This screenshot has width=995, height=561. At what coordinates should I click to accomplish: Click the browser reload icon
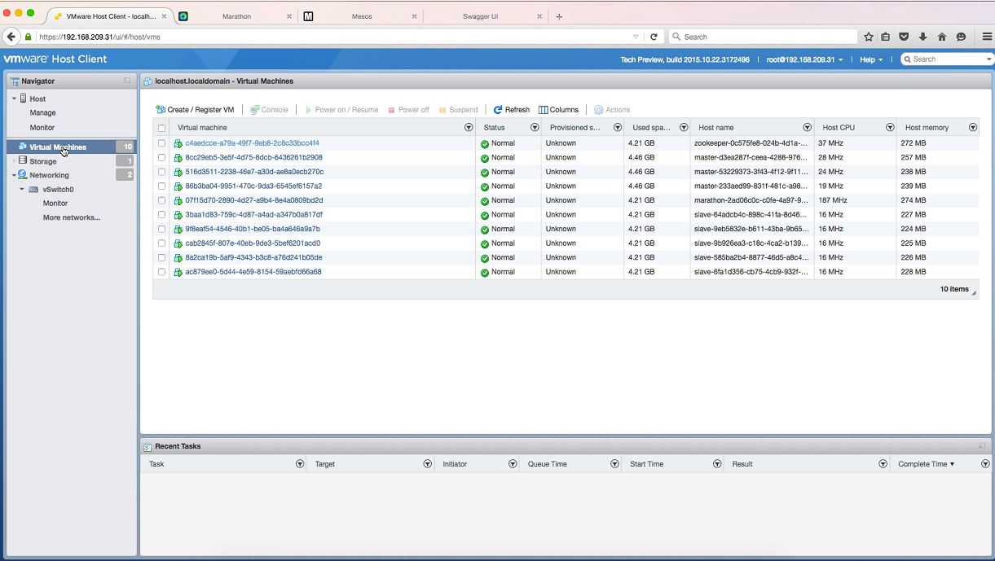(654, 37)
